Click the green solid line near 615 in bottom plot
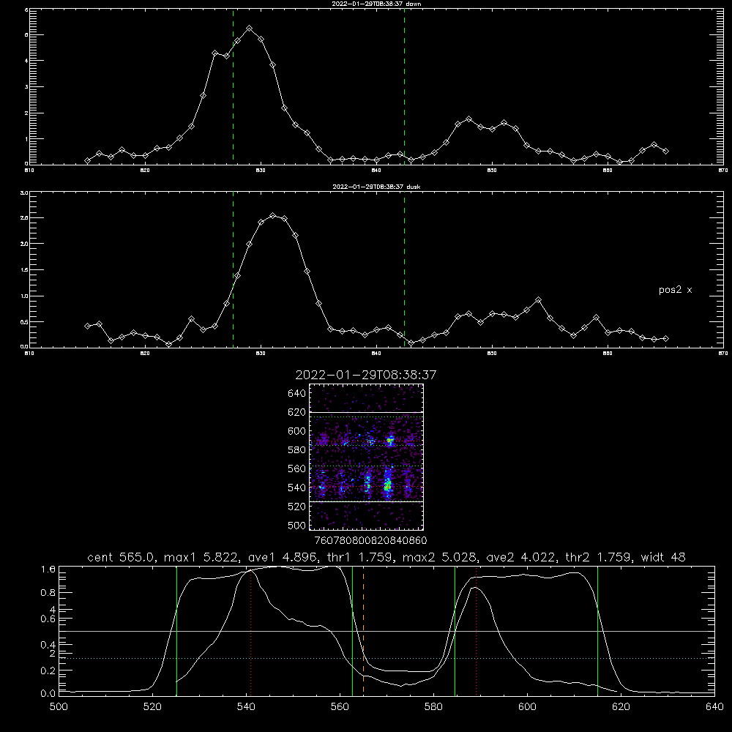 tap(597, 630)
